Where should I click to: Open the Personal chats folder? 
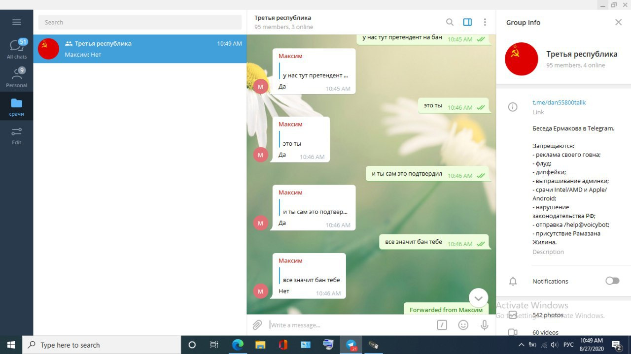(x=16, y=77)
